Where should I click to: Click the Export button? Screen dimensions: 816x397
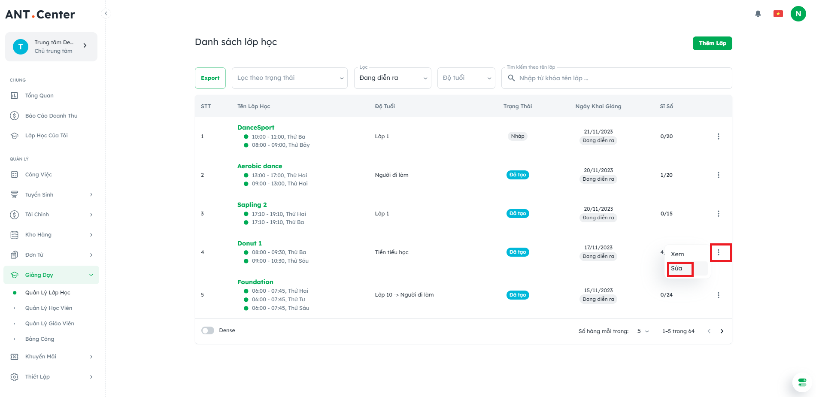pyautogui.click(x=210, y=78)
